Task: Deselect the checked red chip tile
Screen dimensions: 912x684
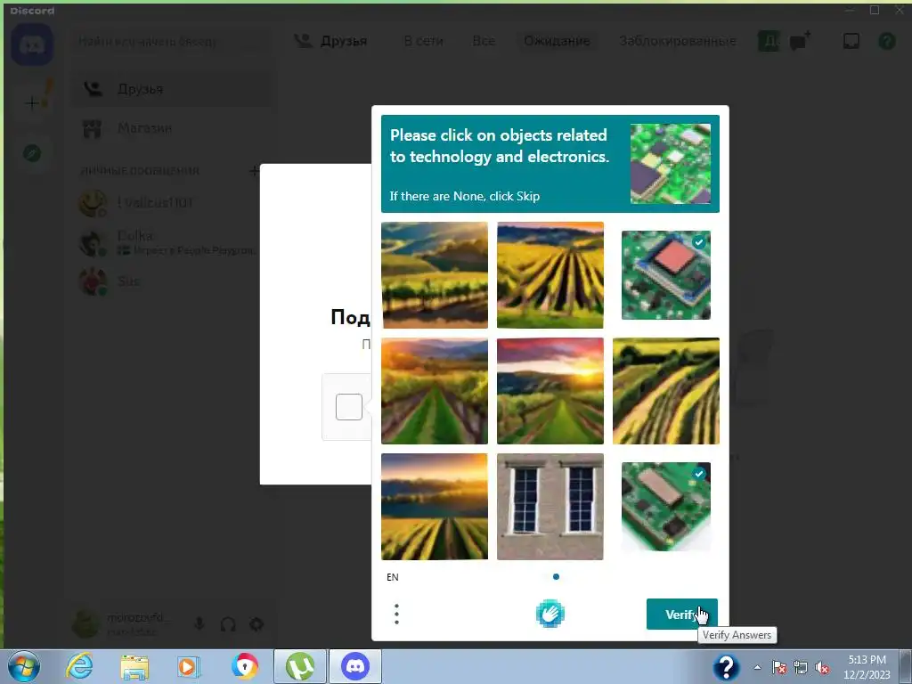Action: click(666, 275)
